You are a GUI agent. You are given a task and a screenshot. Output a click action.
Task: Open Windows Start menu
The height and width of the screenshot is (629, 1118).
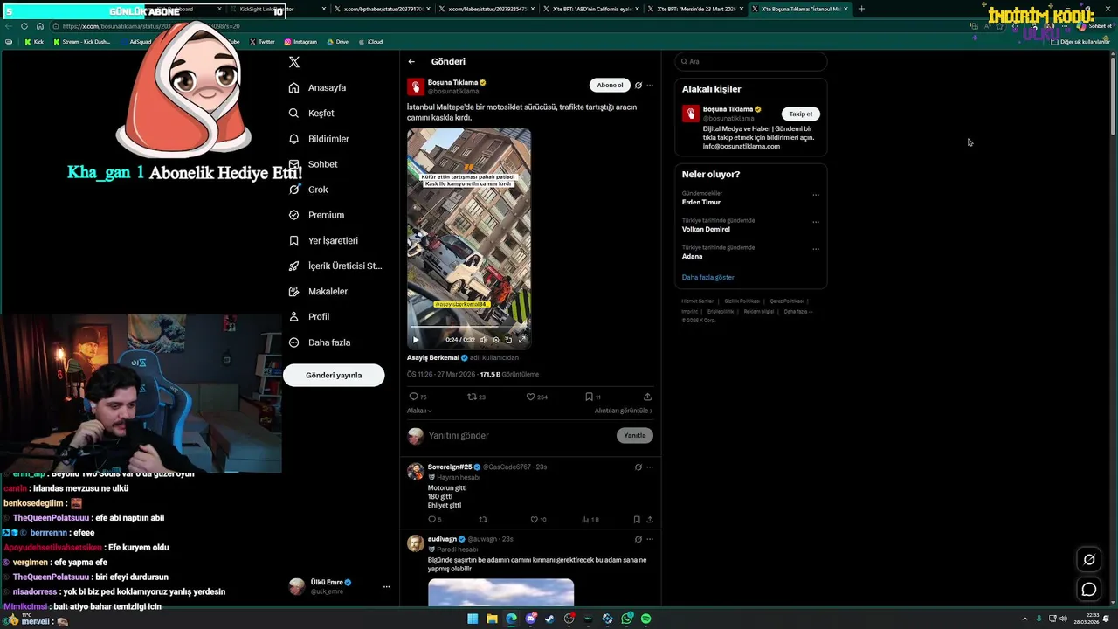click(473, 619)
